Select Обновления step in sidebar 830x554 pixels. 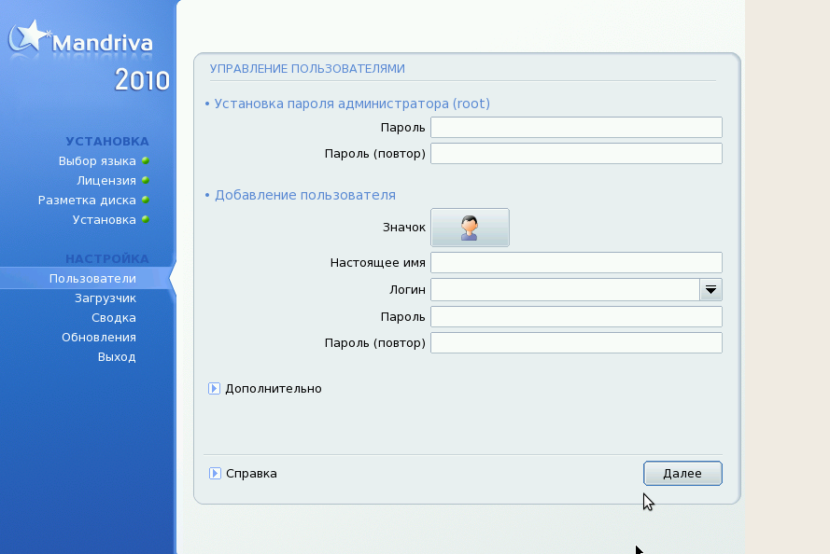(x=99, y=338)
